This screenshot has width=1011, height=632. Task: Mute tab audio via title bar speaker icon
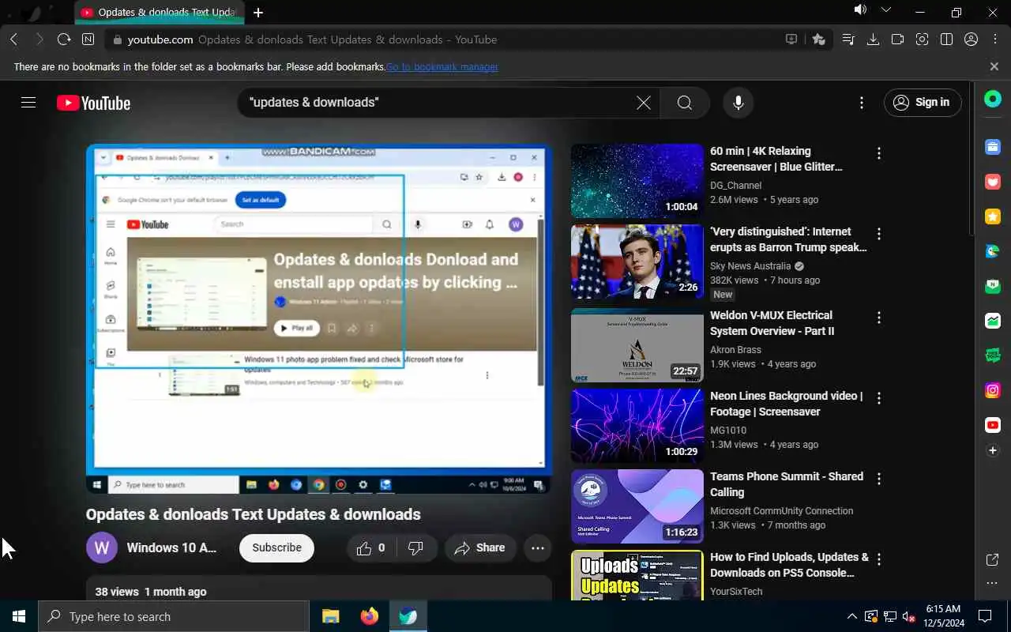point(860,10)
